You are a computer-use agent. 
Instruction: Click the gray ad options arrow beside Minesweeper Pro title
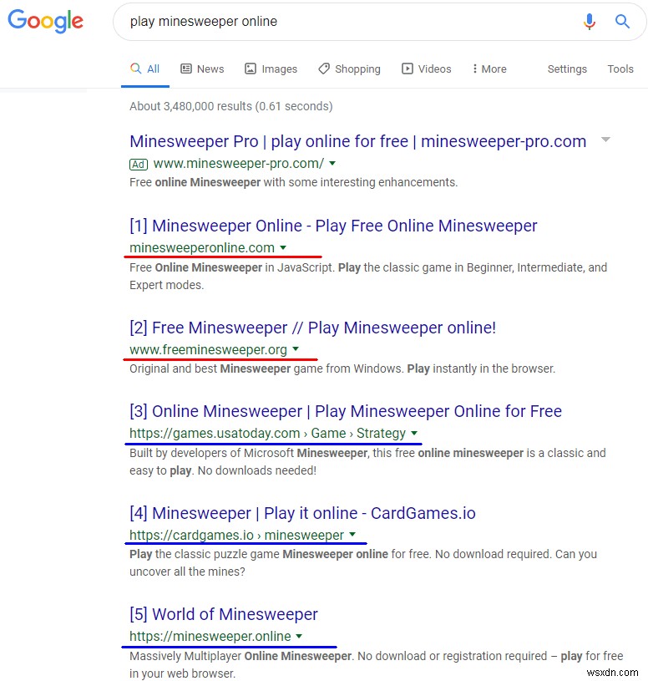point(605,140)
